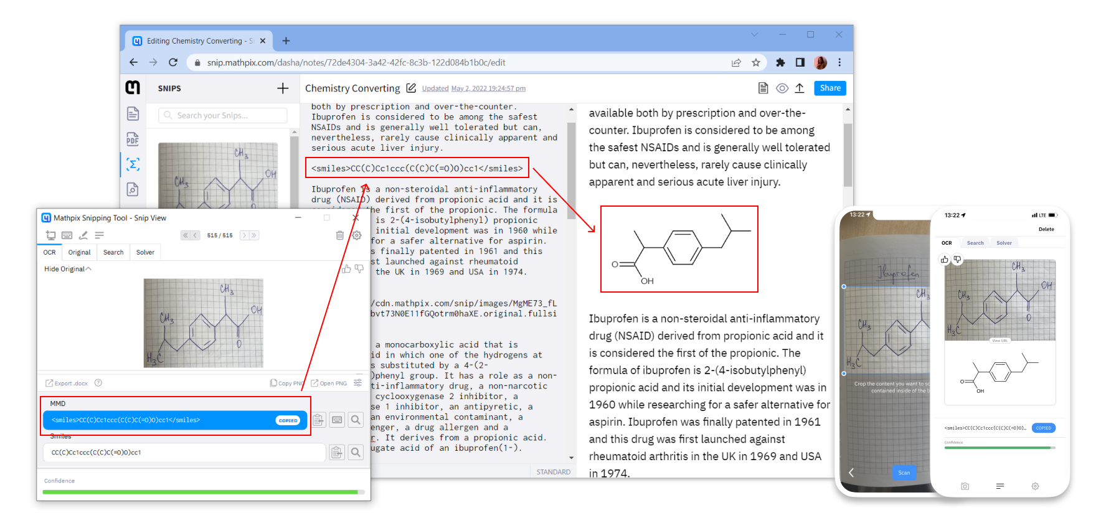The height and width of the screenshot is (528, 1106).
Task: Tap Delete on the phone screen
Action: (1046, 229)
